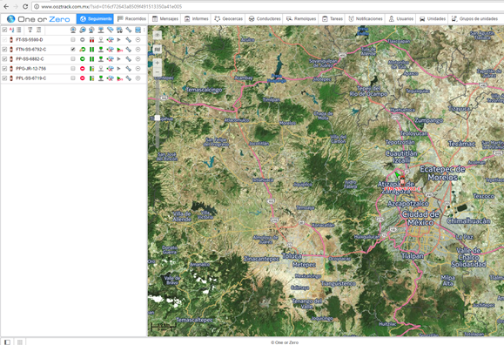Open the track route icon for PPL-SS-6719-C
The height and width of the screenshot is (345, 504).
tap(111, 78)
